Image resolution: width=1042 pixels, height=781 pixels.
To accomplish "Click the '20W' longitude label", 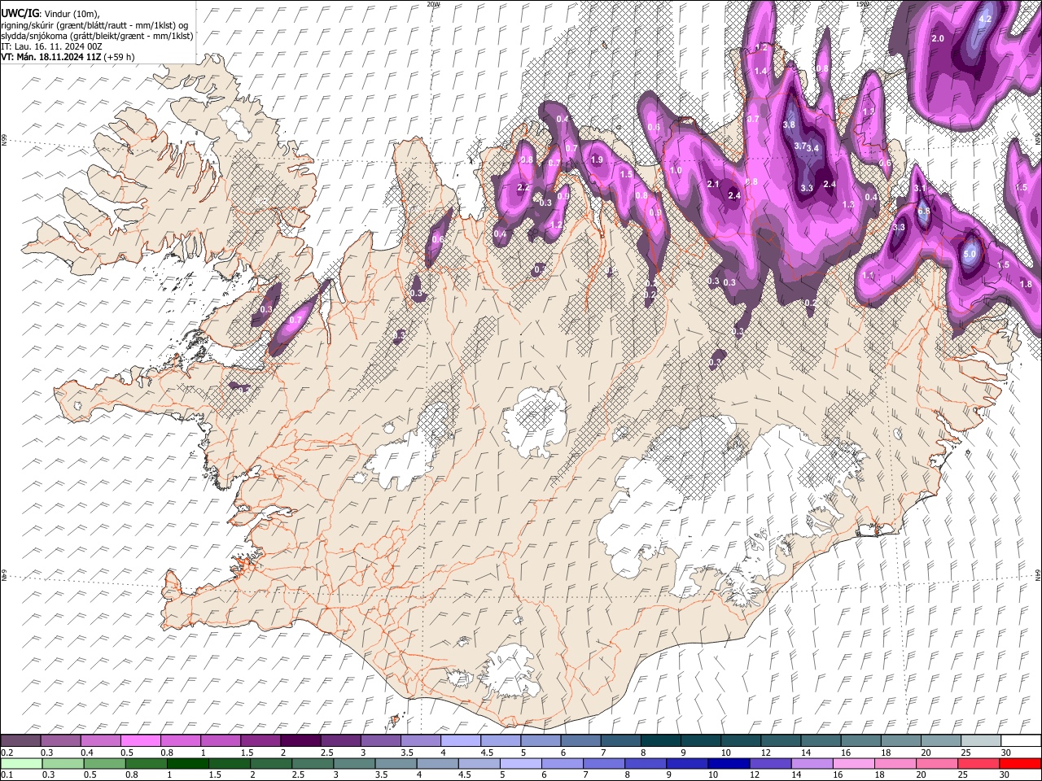I will (x=433, y=4).
